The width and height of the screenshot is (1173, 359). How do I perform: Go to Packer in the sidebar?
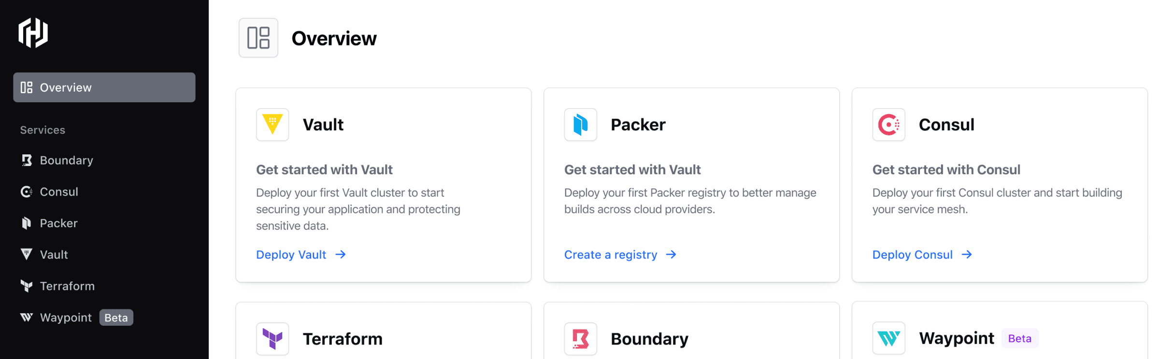click(x=58, y=223)
